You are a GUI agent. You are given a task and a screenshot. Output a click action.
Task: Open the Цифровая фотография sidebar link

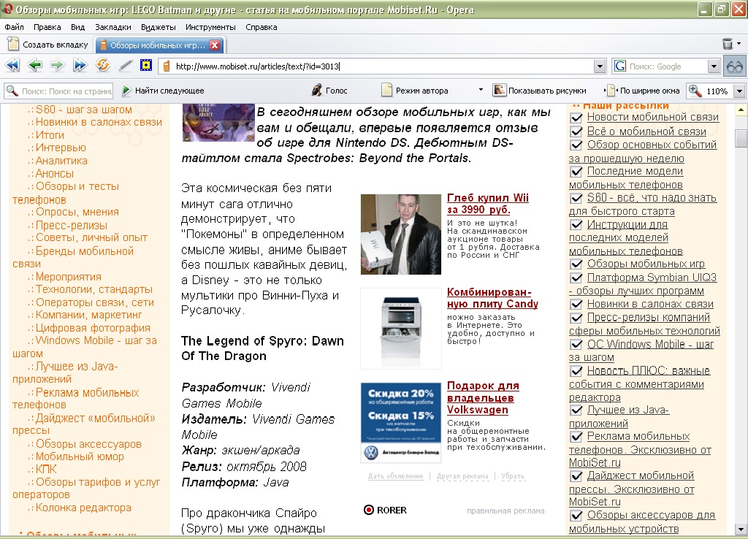(x=93, y=328)
